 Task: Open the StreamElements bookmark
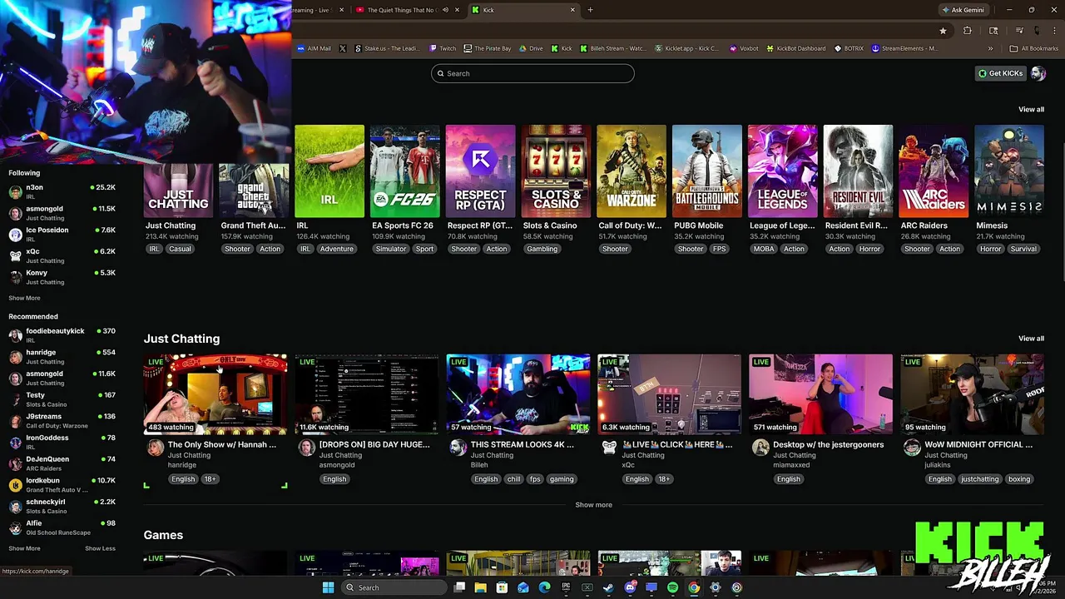[905, 48]
